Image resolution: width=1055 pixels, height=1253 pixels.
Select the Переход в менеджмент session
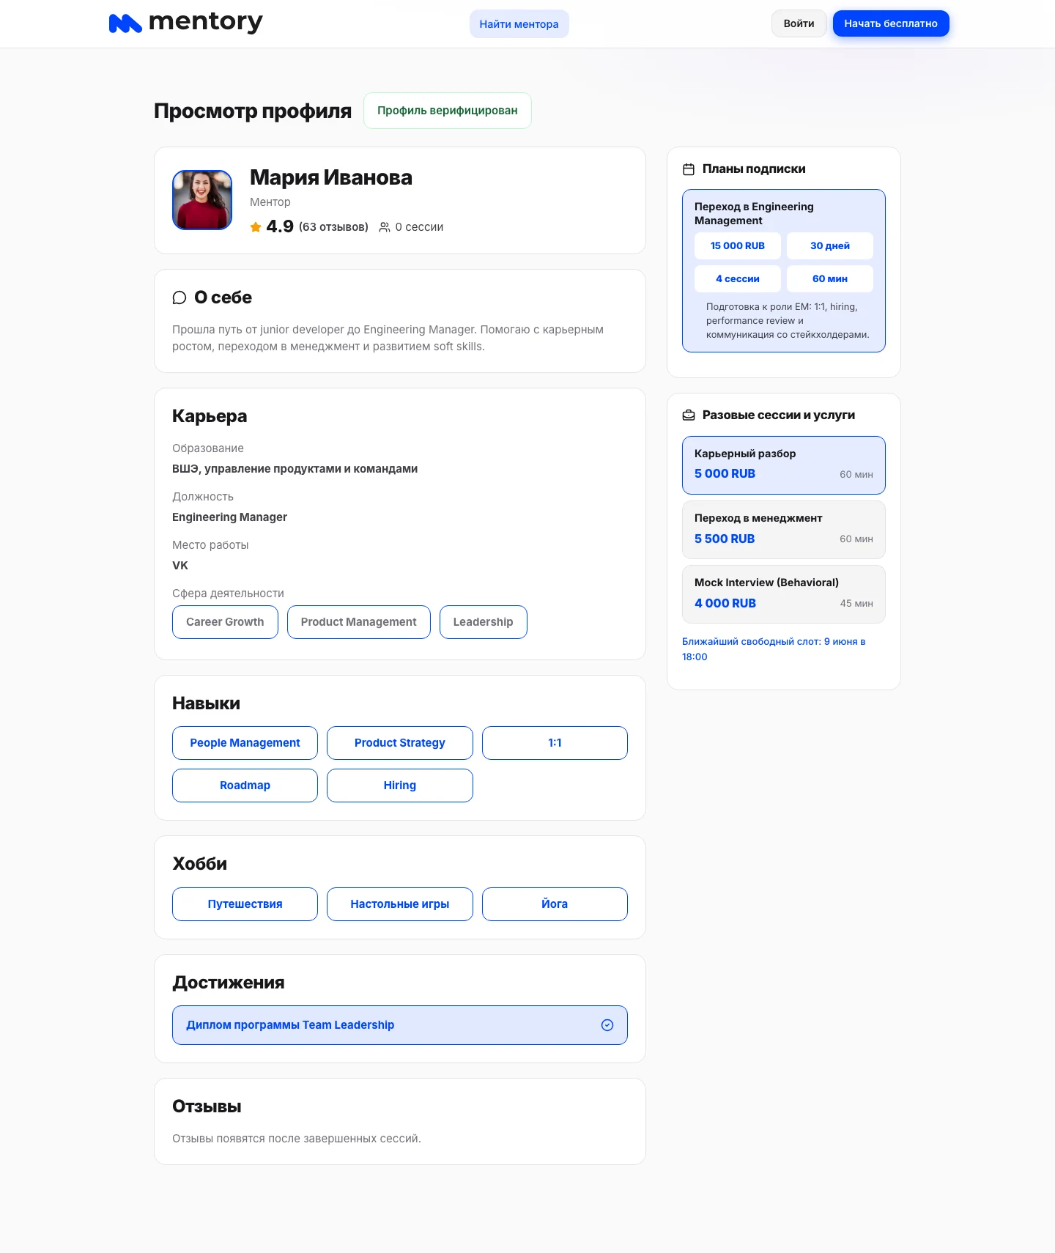coord(784,530)
